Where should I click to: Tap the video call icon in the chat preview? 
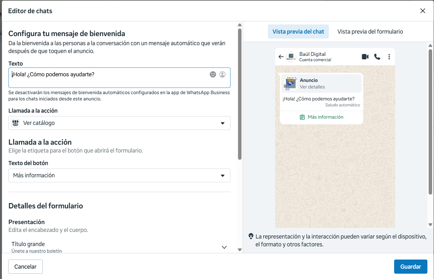tap(365, 57)
